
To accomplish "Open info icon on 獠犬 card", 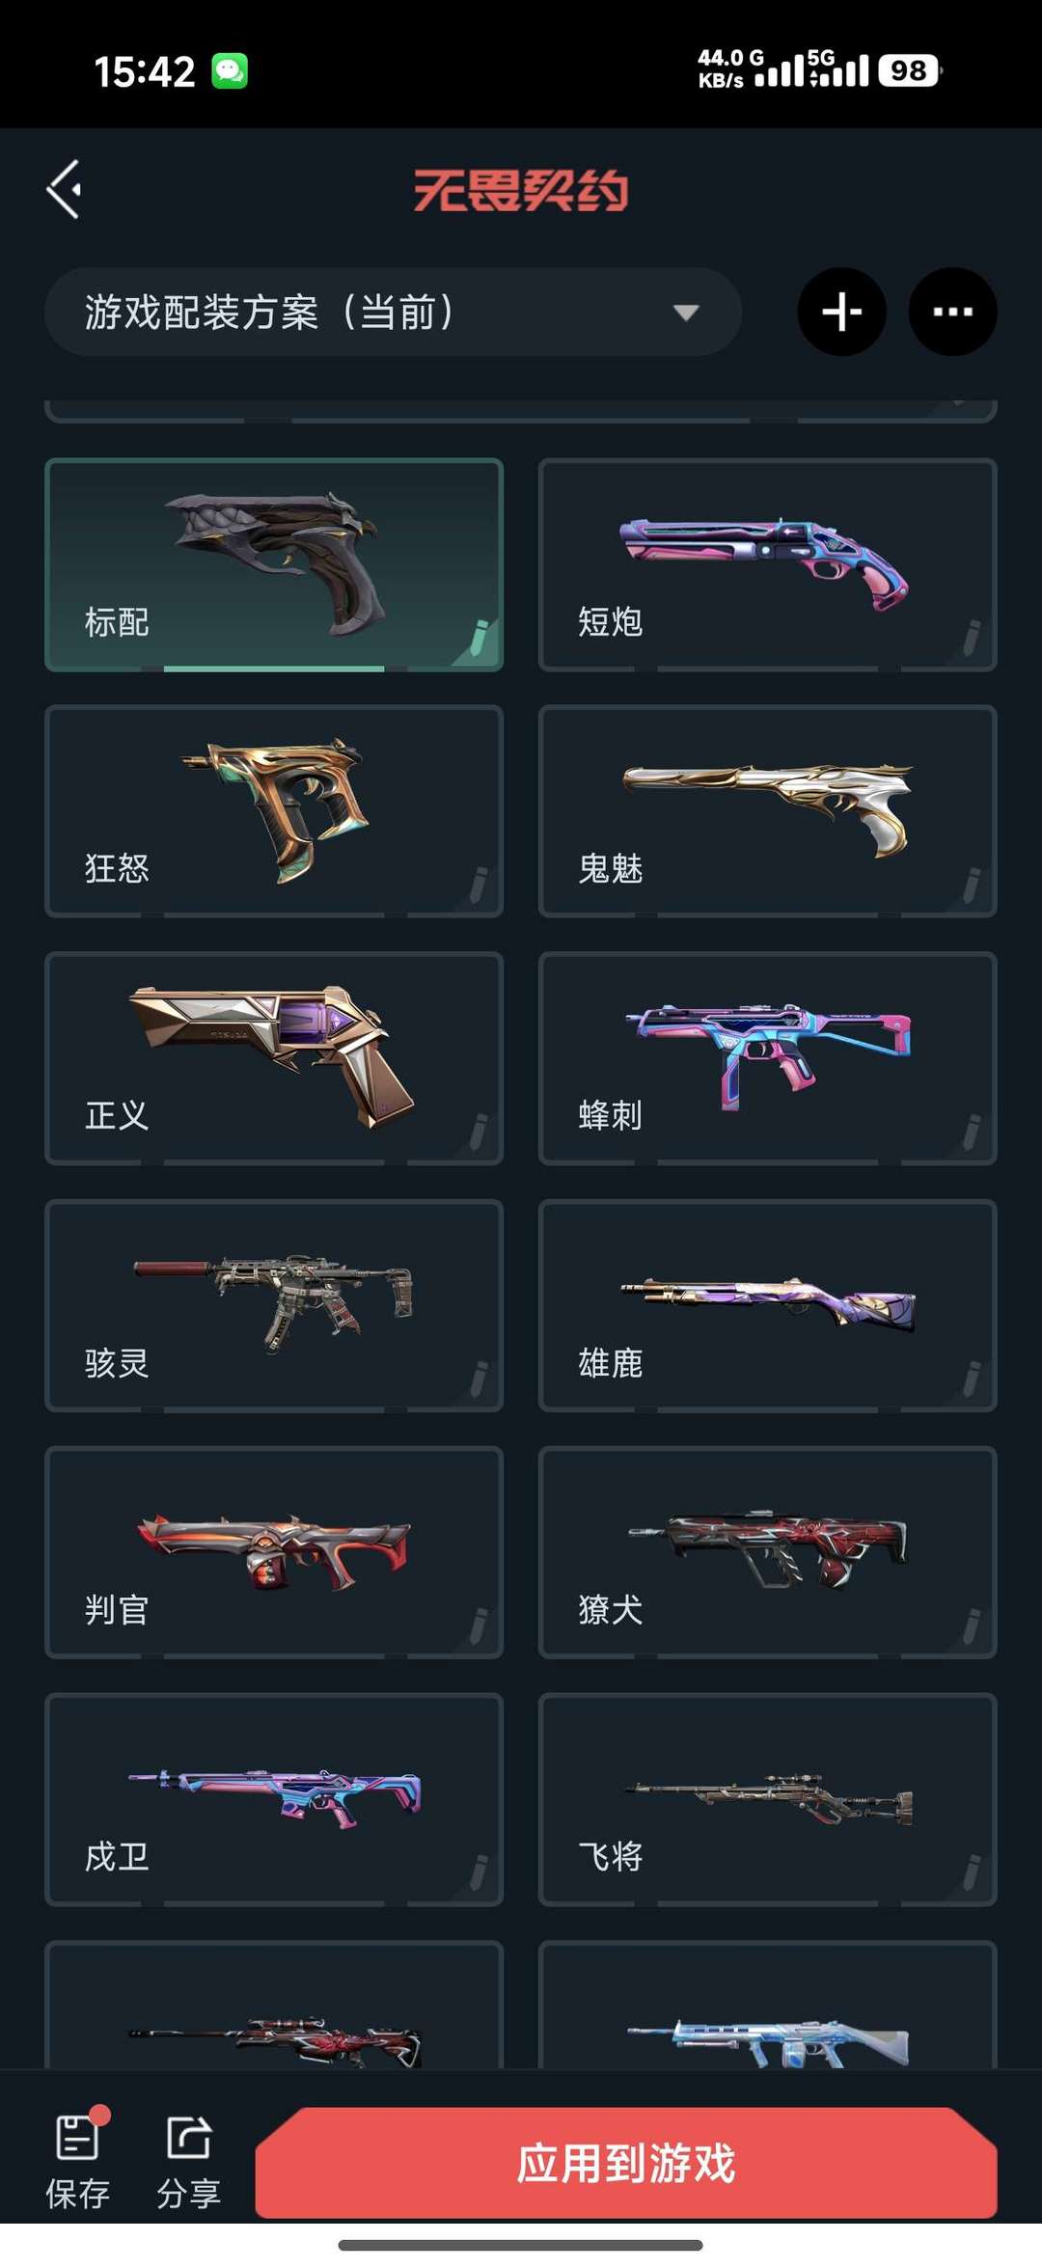I will [x=972, y=1626].
